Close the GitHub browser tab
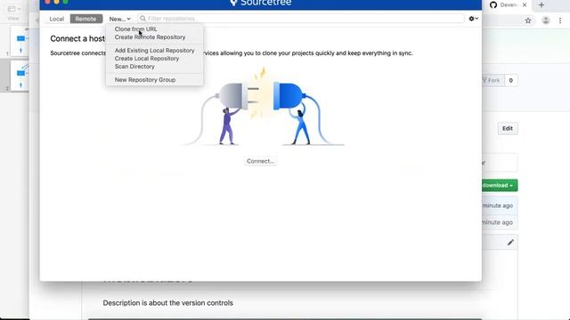Image resolution: width=570 pixels, height=320 pixels. click(x=525, y=4)
